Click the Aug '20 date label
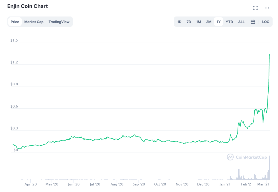Viewport: 278px width, 192px height. [x=117, y=184]
